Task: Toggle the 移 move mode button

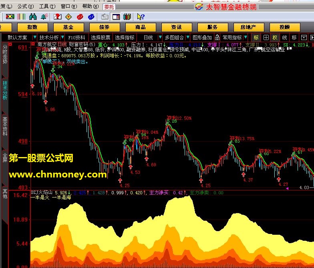Action: click(294, 38)
